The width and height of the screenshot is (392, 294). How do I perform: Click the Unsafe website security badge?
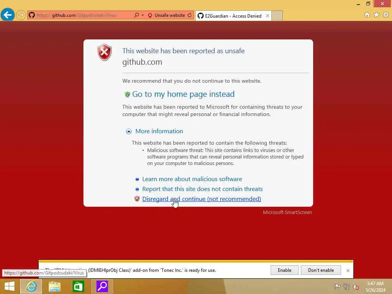click(x=167, y=15)
